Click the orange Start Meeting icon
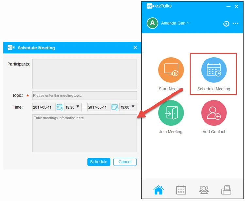245x201 pixels. pyautogui.click(x=171, y=70)
